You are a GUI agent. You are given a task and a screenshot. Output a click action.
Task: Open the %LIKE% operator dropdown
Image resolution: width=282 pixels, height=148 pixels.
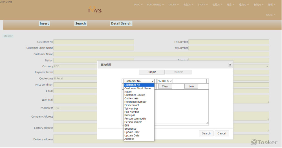click(165, 81)
